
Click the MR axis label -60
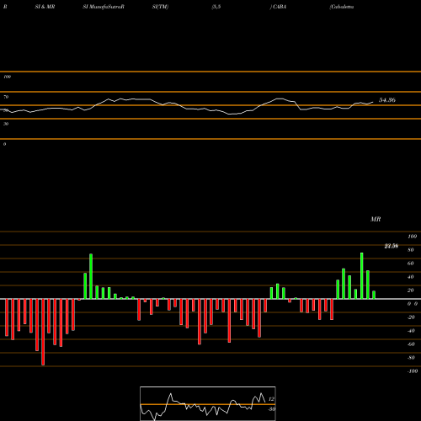point(411,344)
